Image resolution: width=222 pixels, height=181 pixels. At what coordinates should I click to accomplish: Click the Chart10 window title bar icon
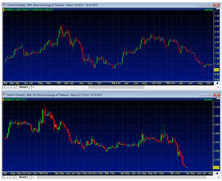5,5
